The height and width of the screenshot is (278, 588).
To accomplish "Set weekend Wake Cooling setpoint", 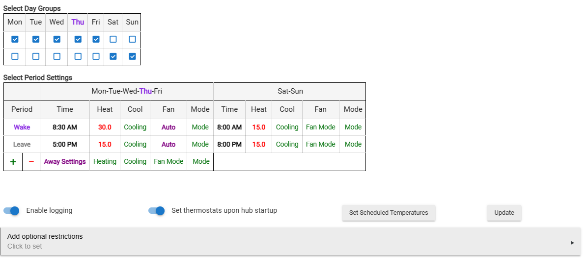I will point(287,127).
